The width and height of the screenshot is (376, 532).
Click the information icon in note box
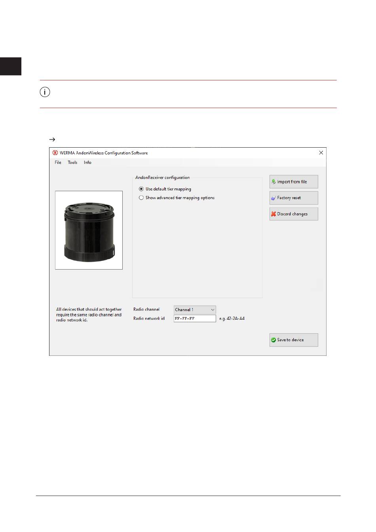click(x=45, y=92)
